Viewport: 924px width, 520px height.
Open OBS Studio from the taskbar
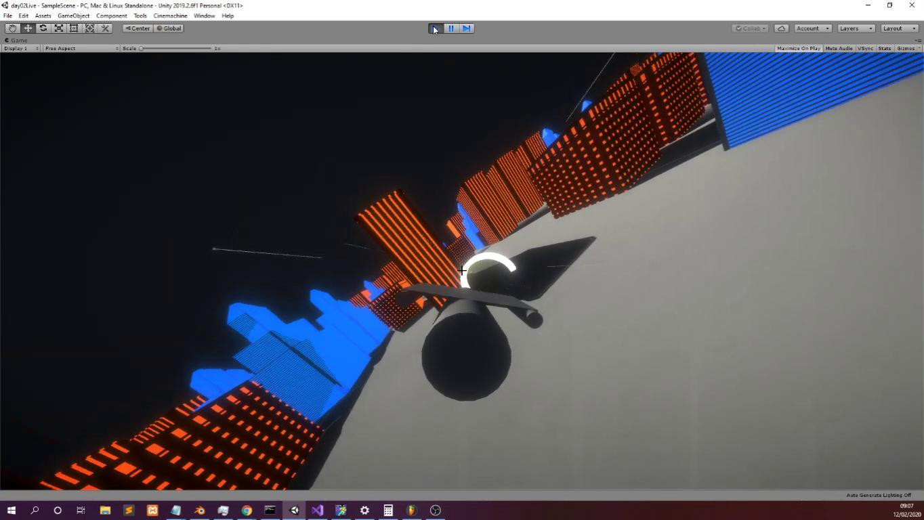436,510
